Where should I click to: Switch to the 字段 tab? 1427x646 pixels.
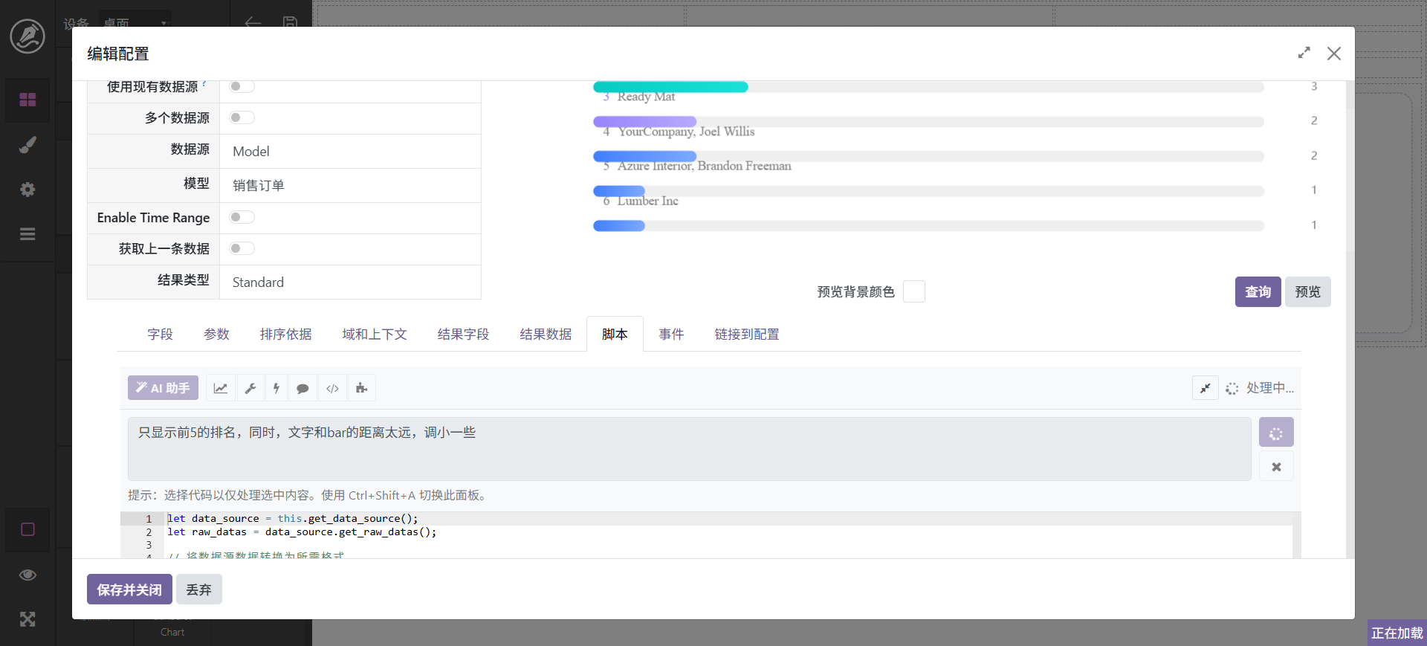pos(160,335)
